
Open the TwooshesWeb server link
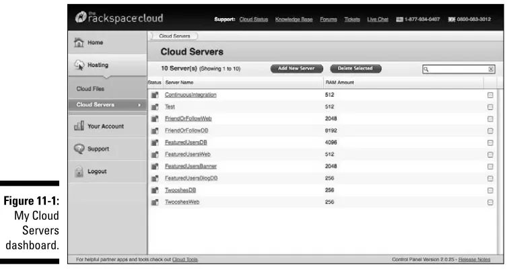(182, 202)
